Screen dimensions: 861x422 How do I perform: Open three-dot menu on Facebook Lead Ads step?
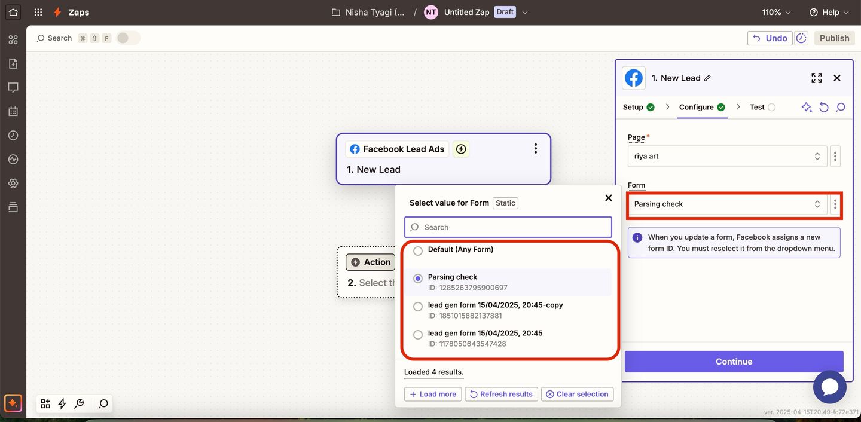536,149
